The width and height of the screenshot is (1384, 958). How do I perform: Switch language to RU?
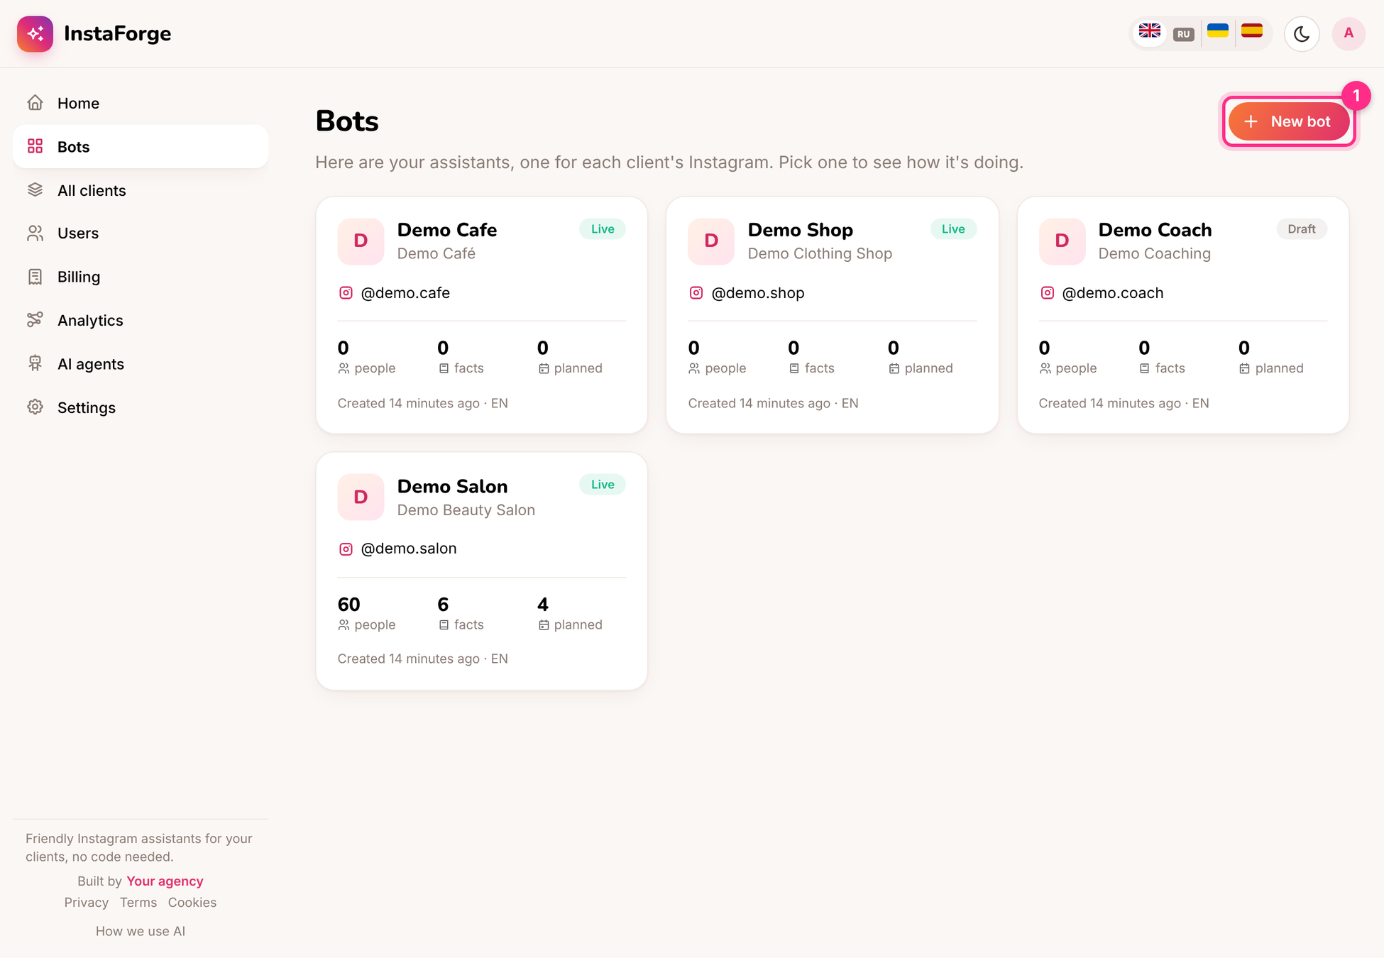(1183, 34)
